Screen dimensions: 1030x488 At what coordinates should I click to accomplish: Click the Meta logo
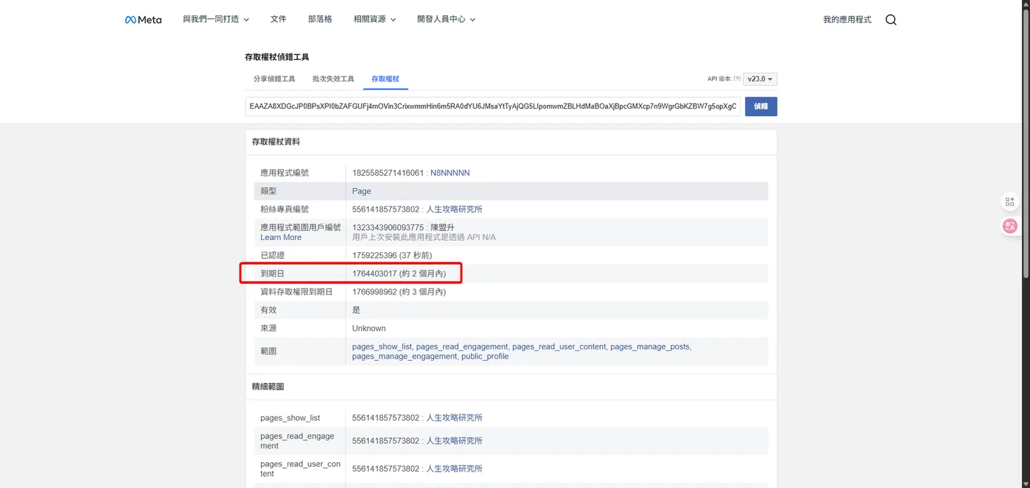[143, 20]
